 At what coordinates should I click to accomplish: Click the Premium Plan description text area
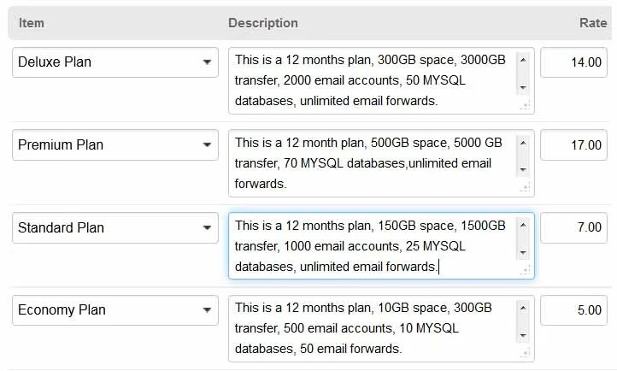(x=373, y=163)
